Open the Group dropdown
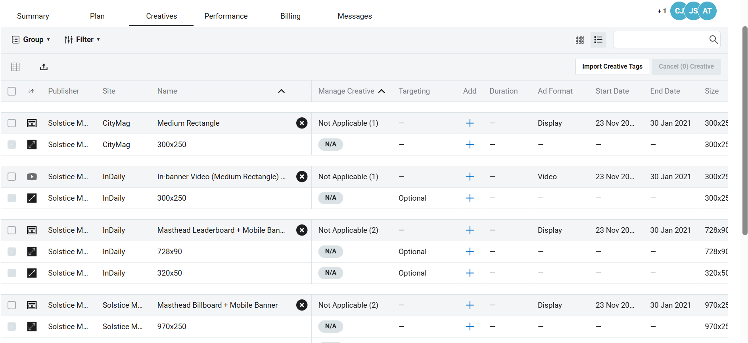Viewport: 748px width, 343px height. (x=31, y=40)
